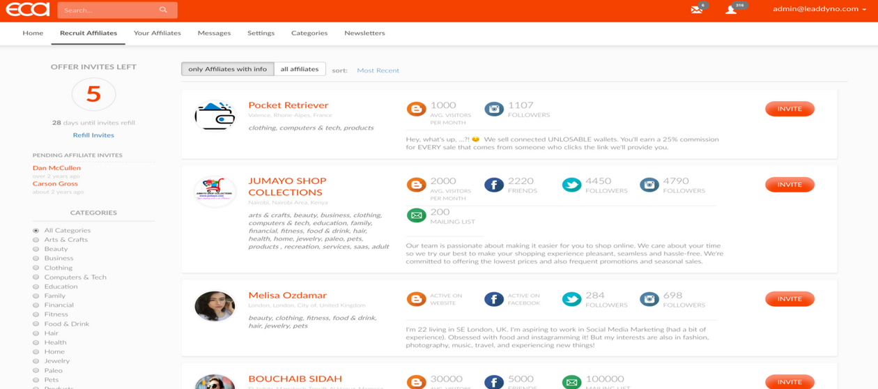
Task: Open the user notifications icon in header
Action: point(731,10)
